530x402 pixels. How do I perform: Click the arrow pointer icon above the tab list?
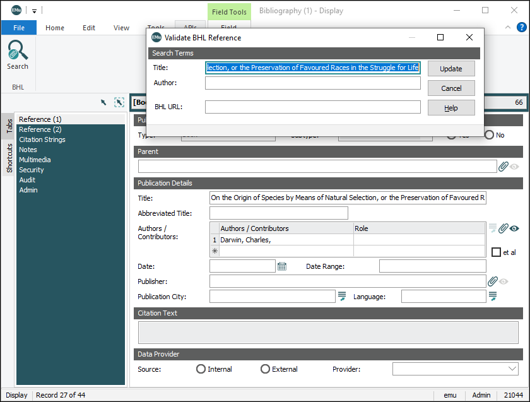[103, 102]
